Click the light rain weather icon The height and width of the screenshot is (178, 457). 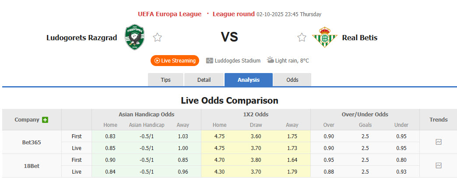(271, 60)
